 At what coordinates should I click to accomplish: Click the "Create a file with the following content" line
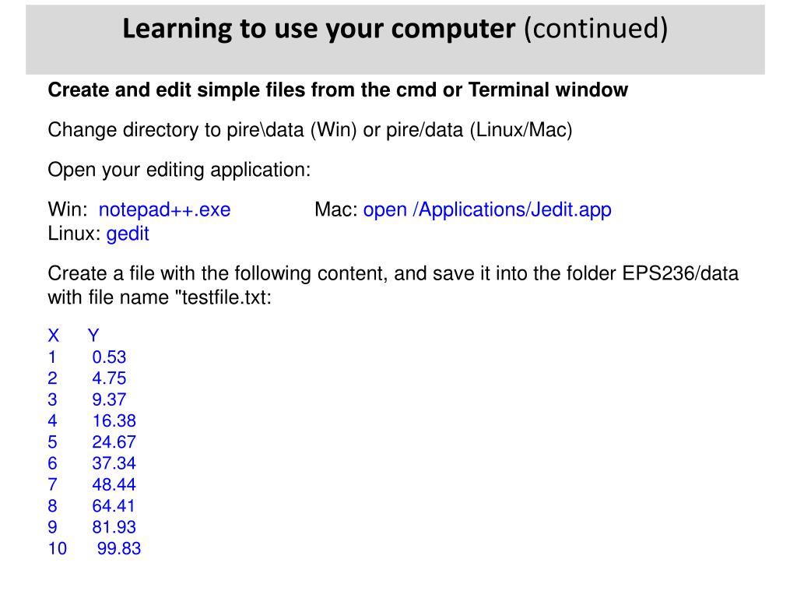coord(393,274)
